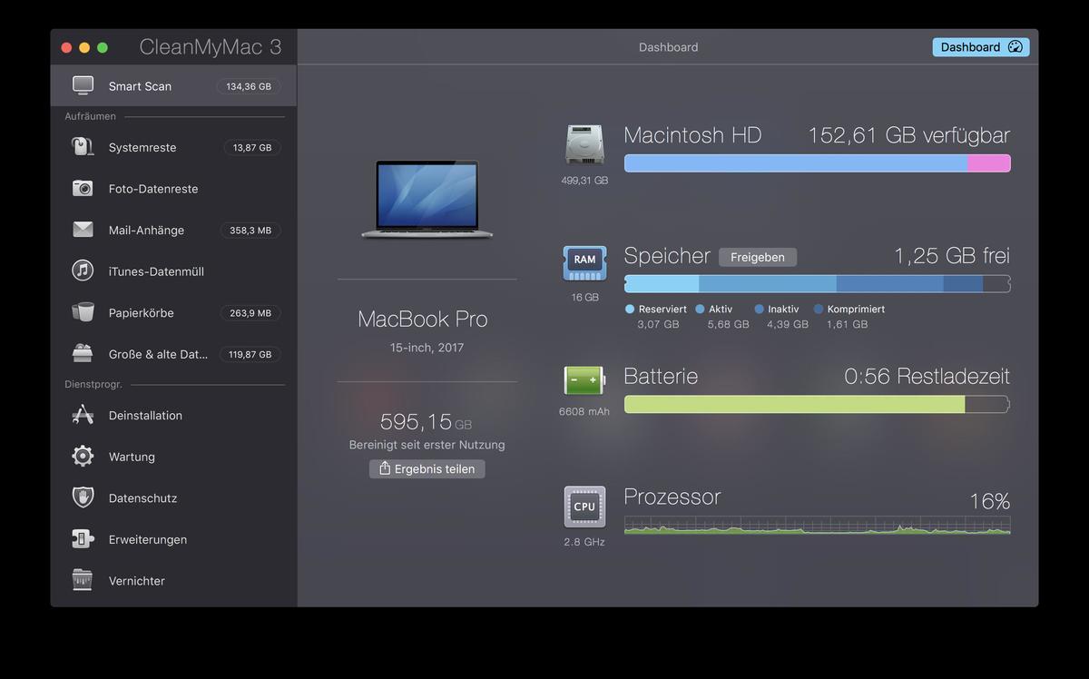Click the Smart Scan monitor icon
The height and width of the screenshot is (679, 1089).
click(83, 86)
